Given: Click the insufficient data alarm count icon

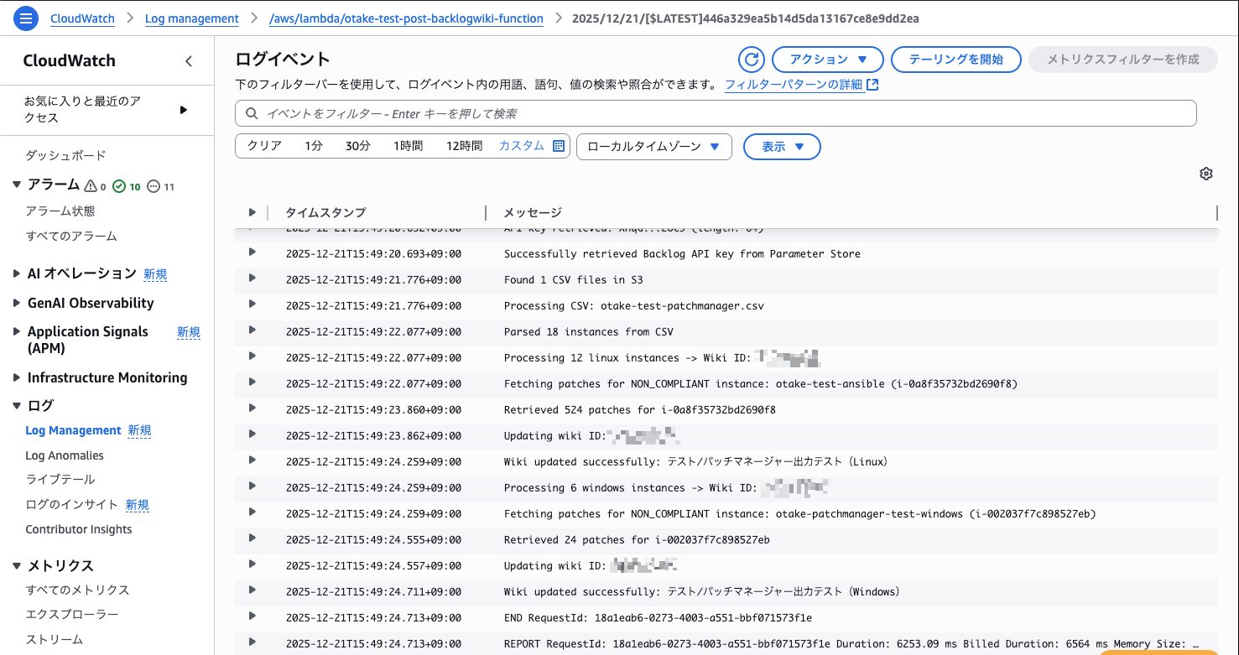Looking at the screenshot, I should [154, 186].
